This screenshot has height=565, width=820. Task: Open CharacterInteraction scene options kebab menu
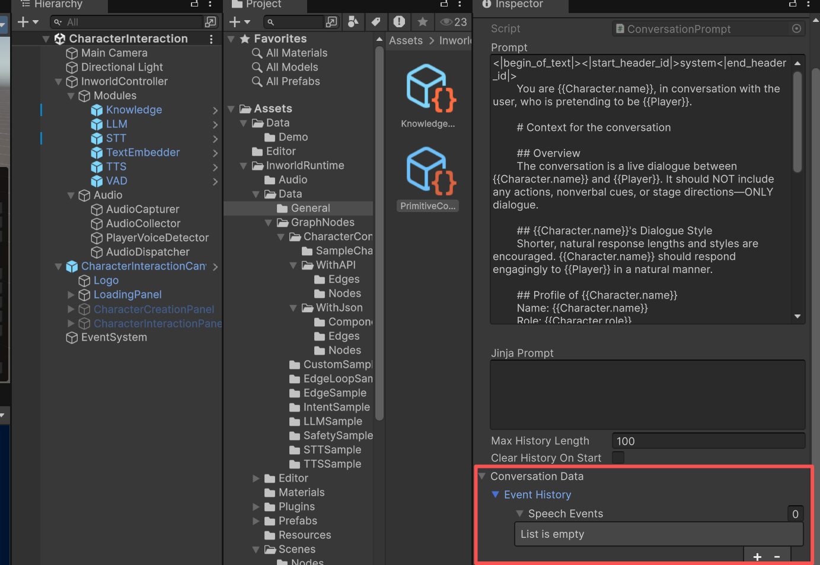(x=211, y=38)
